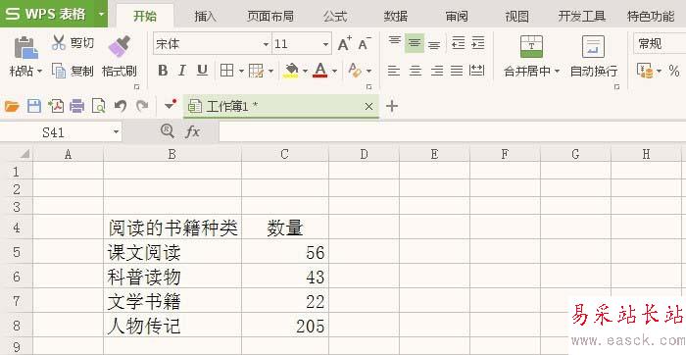Screen dimensions: 686x355
Task: Increase font size with A+ icon
Action: pyautogui.click(x=345, y=44)
